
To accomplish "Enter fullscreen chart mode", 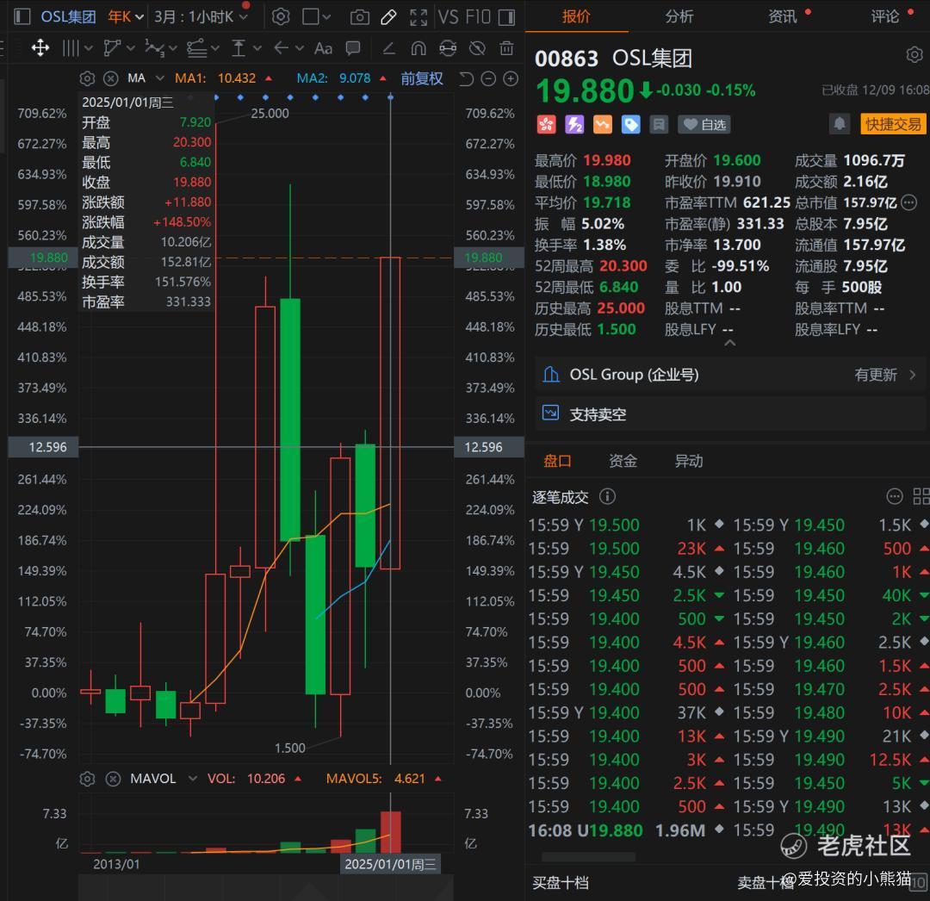I will click(418, 17).
